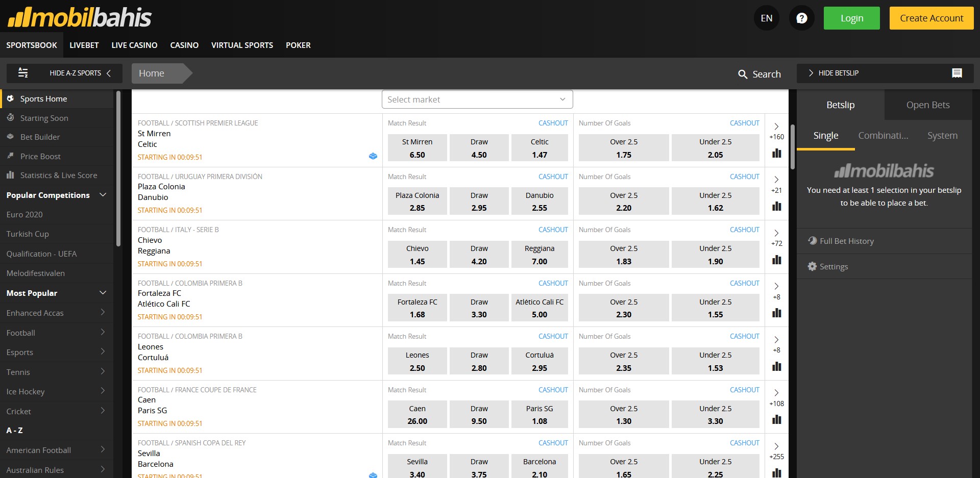
Task: Open more markets arrow for Plaza Colonia match
Action: click(x=776, y=180)
